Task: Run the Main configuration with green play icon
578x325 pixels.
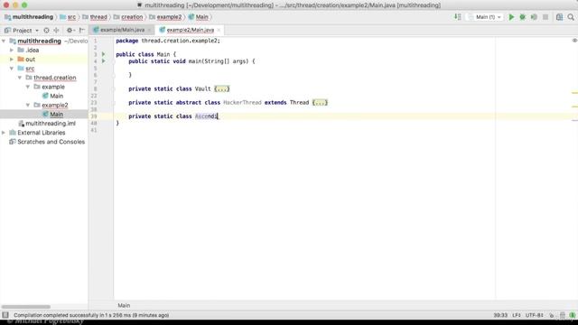Action: coord(511,17)
